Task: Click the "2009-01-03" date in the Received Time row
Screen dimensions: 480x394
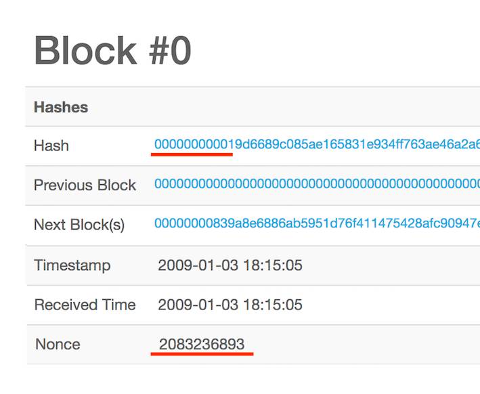Action: [198, 305]
